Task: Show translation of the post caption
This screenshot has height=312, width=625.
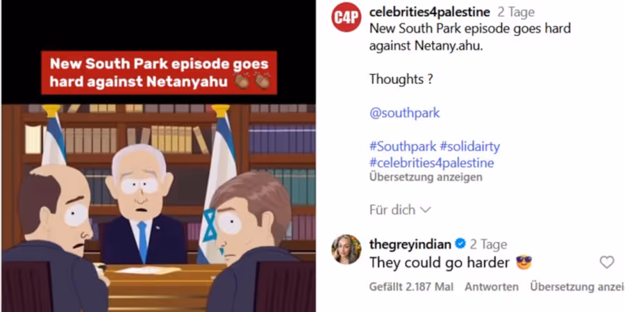Action: pyautogui.click(x=426, y=177)
